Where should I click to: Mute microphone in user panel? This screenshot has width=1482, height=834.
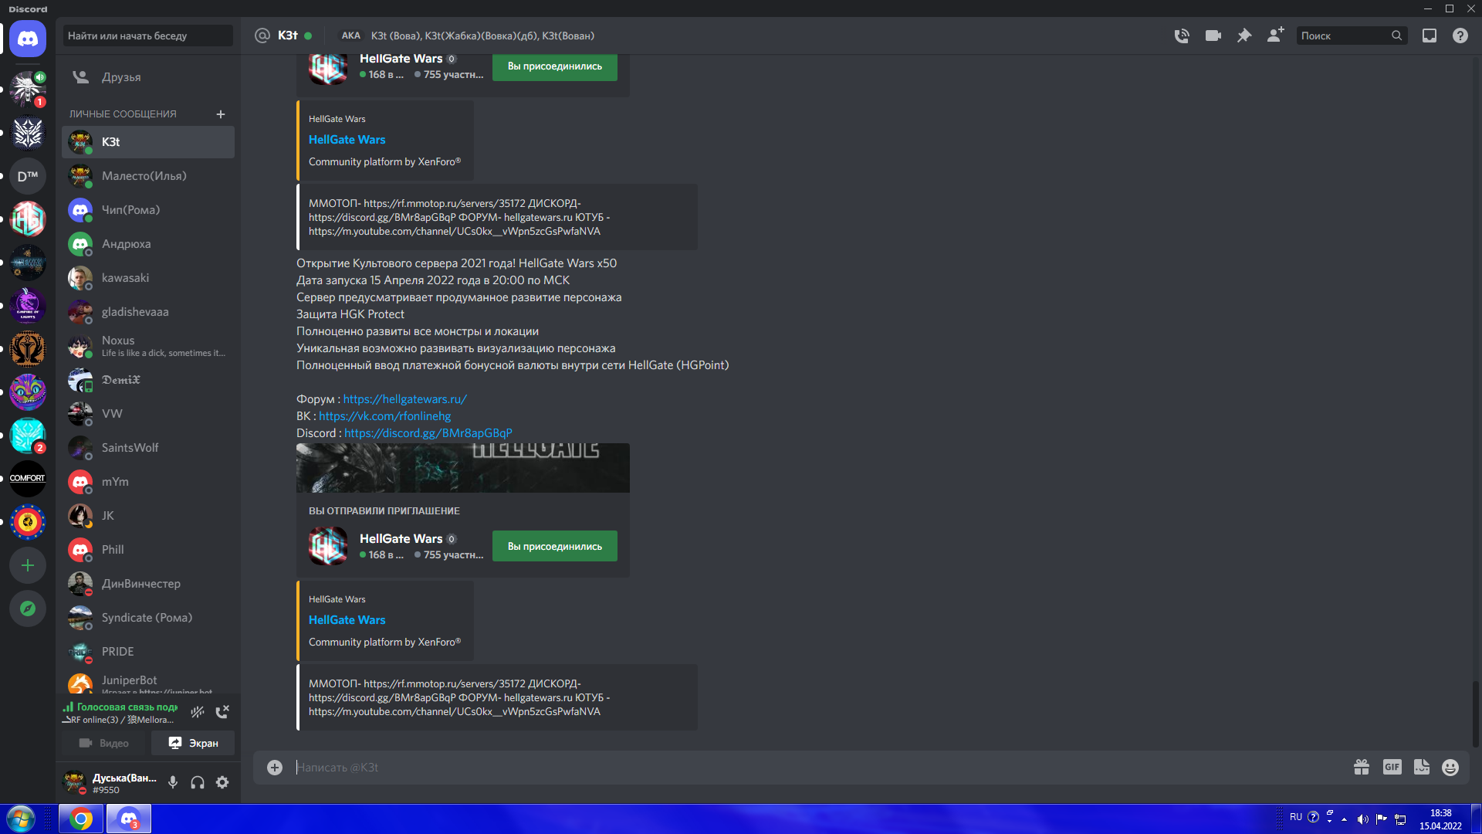click(173, 782)
